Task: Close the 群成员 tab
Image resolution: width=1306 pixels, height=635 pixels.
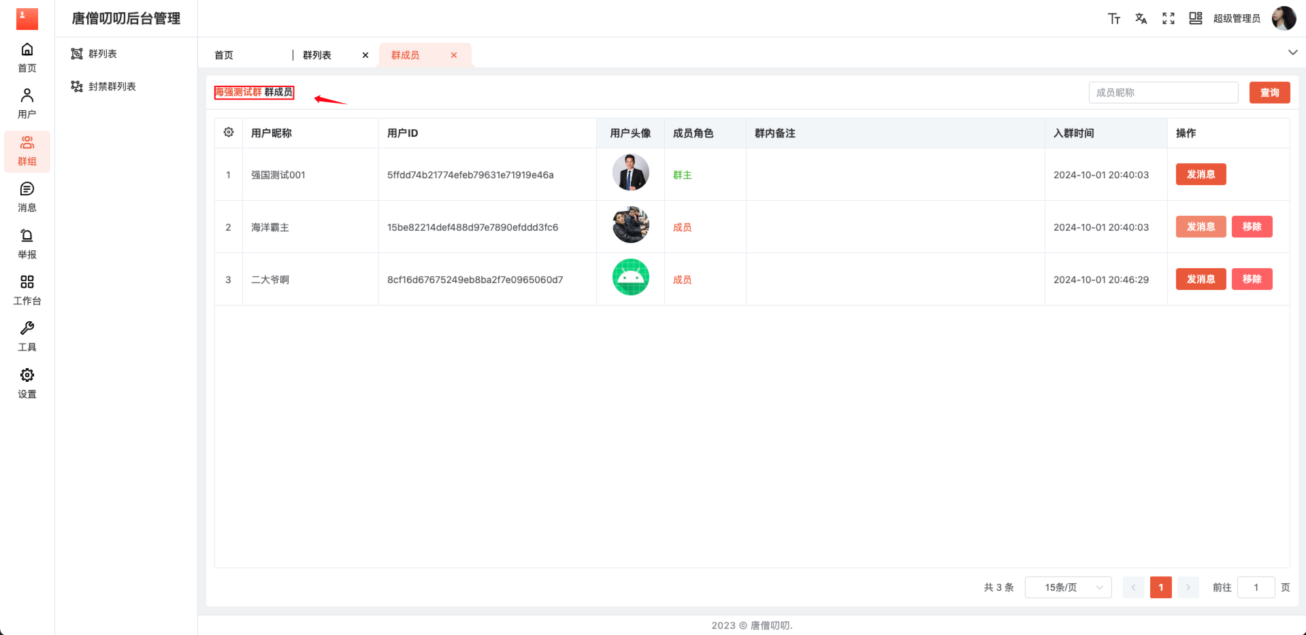Action: coord(454,55)
